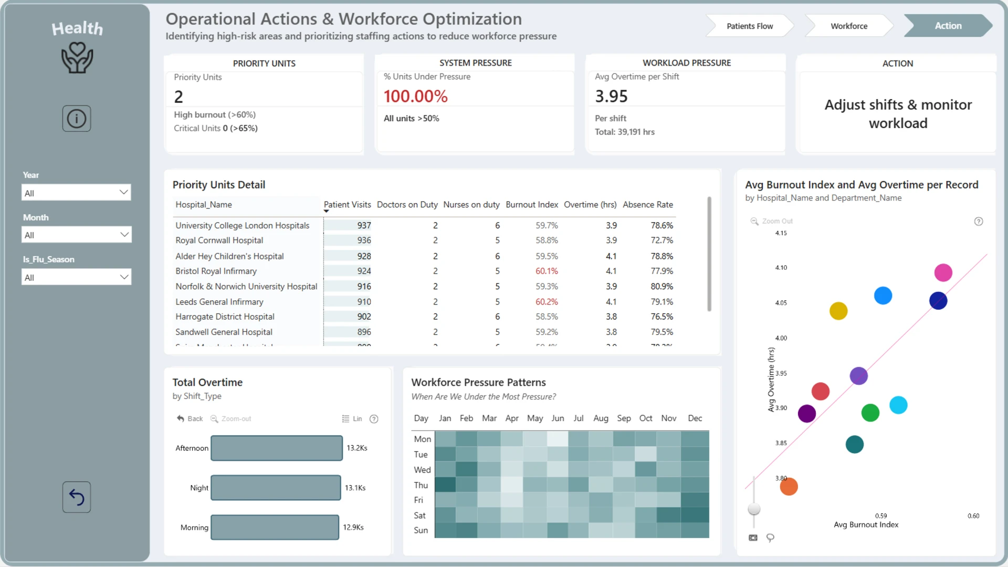The height and width of the screenshot is (567, 1008).
Task: Switch to the Patients Flow tab
Action: [x=750, y=26]
